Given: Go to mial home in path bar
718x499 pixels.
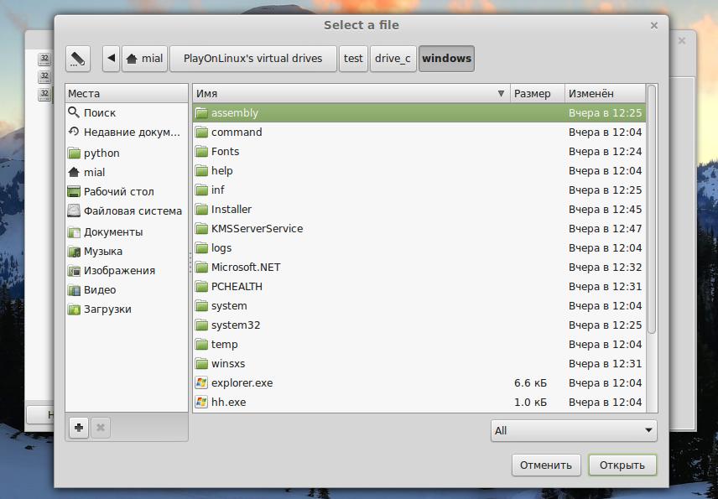Looking at the screenshot, I should [x=145, y=59].
